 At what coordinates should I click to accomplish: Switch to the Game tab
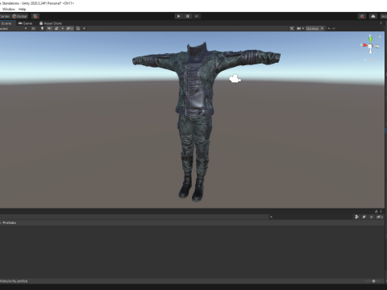coord(25,23)
